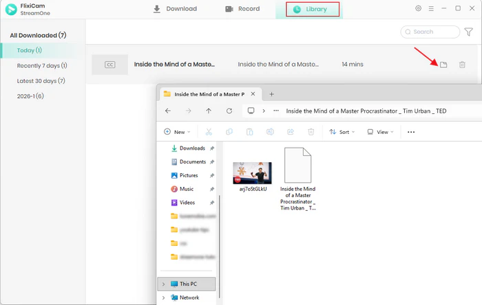Screen dimensions: 482x305
Task: Open the Sort dropdown
Action: [342, 132]
